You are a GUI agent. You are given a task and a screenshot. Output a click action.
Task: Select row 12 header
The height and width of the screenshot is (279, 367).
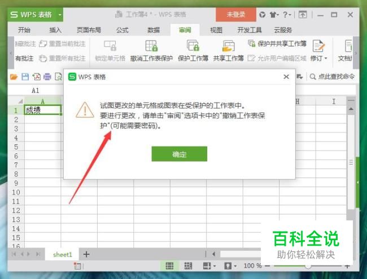click(x=16, y=210)
